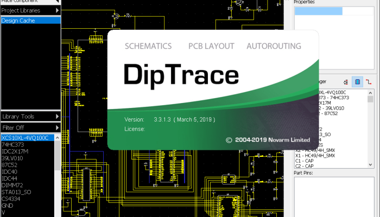Click the down arrow of Design Manager scrollbar
Image resolution: width=380 pixels, height=217 pixels.
point(370,165)
